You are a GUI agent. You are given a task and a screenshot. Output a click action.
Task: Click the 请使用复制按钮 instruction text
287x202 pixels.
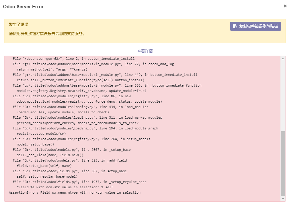pyautogui.click(x=47, y=34)
